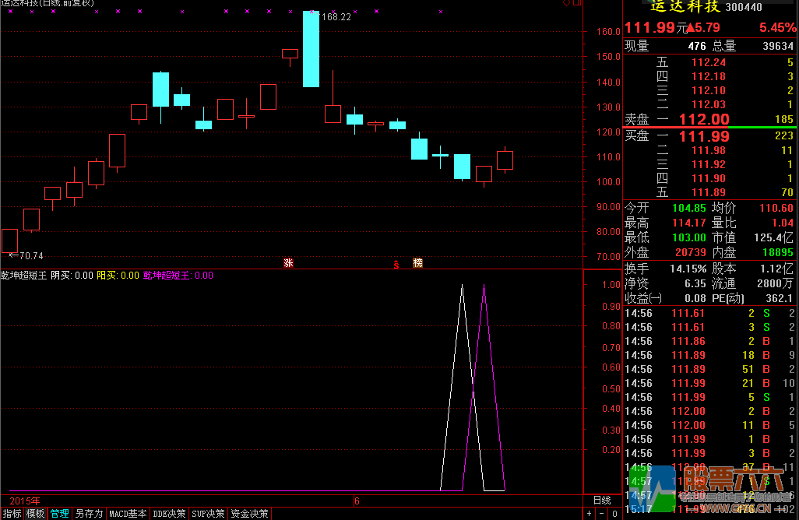Click the 0.50 indicator axis label
The height and width of the screenshot is (520, 799).
611,389
